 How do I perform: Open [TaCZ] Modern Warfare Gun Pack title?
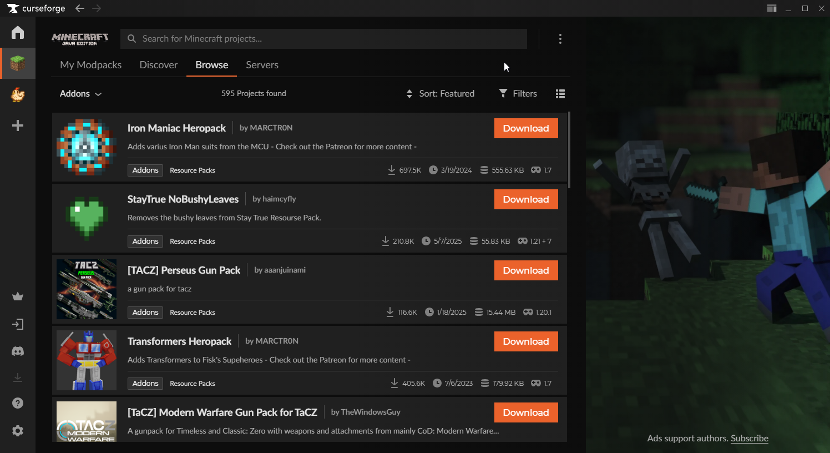[x=222, y=412]
